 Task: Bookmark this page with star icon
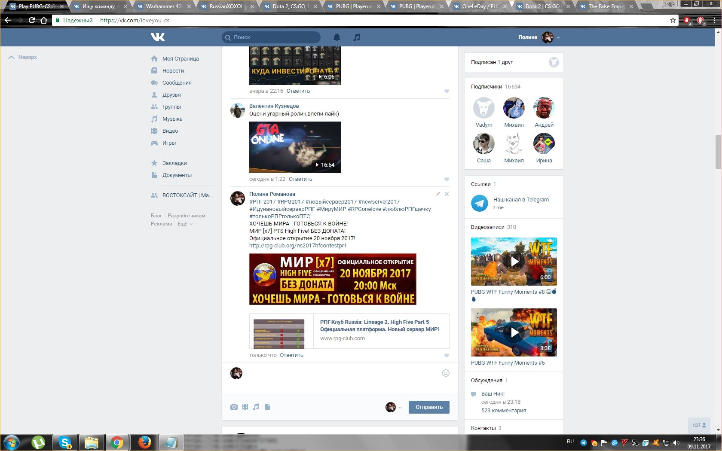[x=673, y=20]
